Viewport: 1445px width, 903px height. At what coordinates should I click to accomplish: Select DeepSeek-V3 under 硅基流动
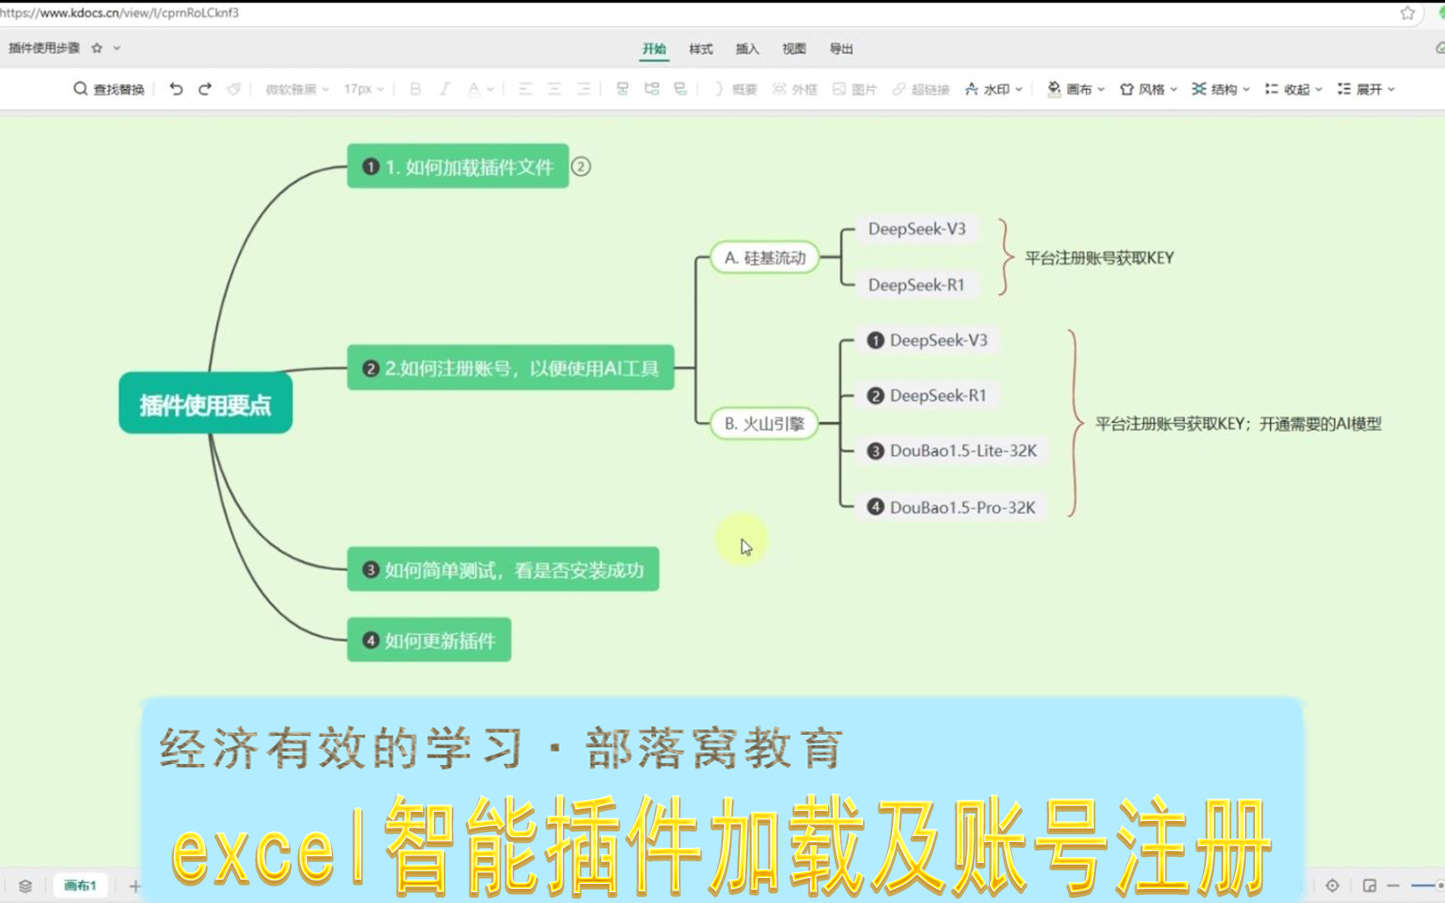click(x=917, y=228)
